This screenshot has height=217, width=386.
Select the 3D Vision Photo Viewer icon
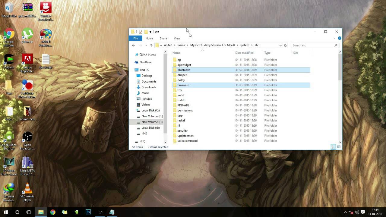click(9, 166)
